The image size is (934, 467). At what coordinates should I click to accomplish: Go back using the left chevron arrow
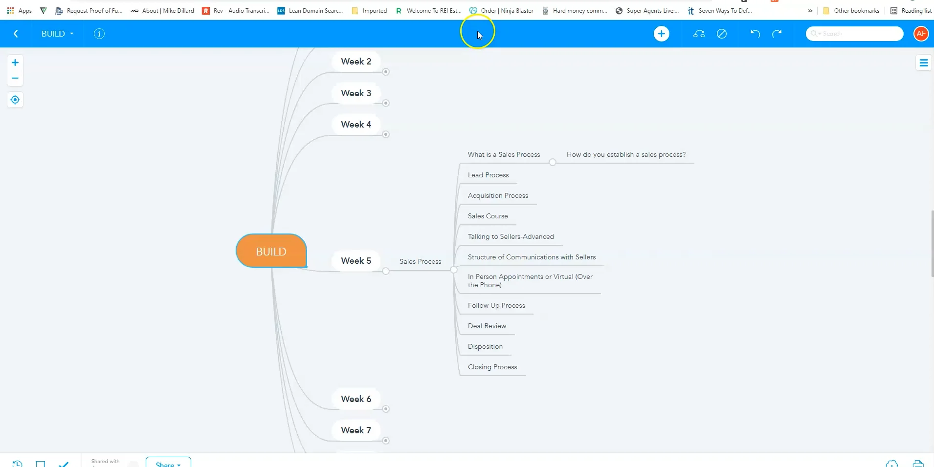click(16, 34)
